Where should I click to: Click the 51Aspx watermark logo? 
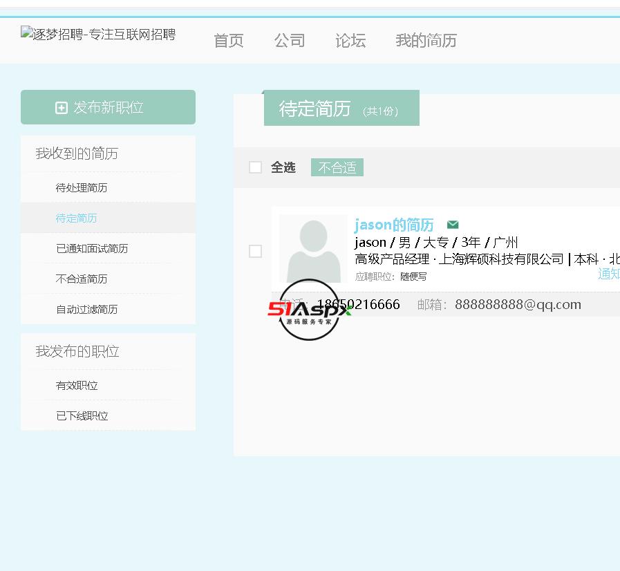(x=309, y=310)
